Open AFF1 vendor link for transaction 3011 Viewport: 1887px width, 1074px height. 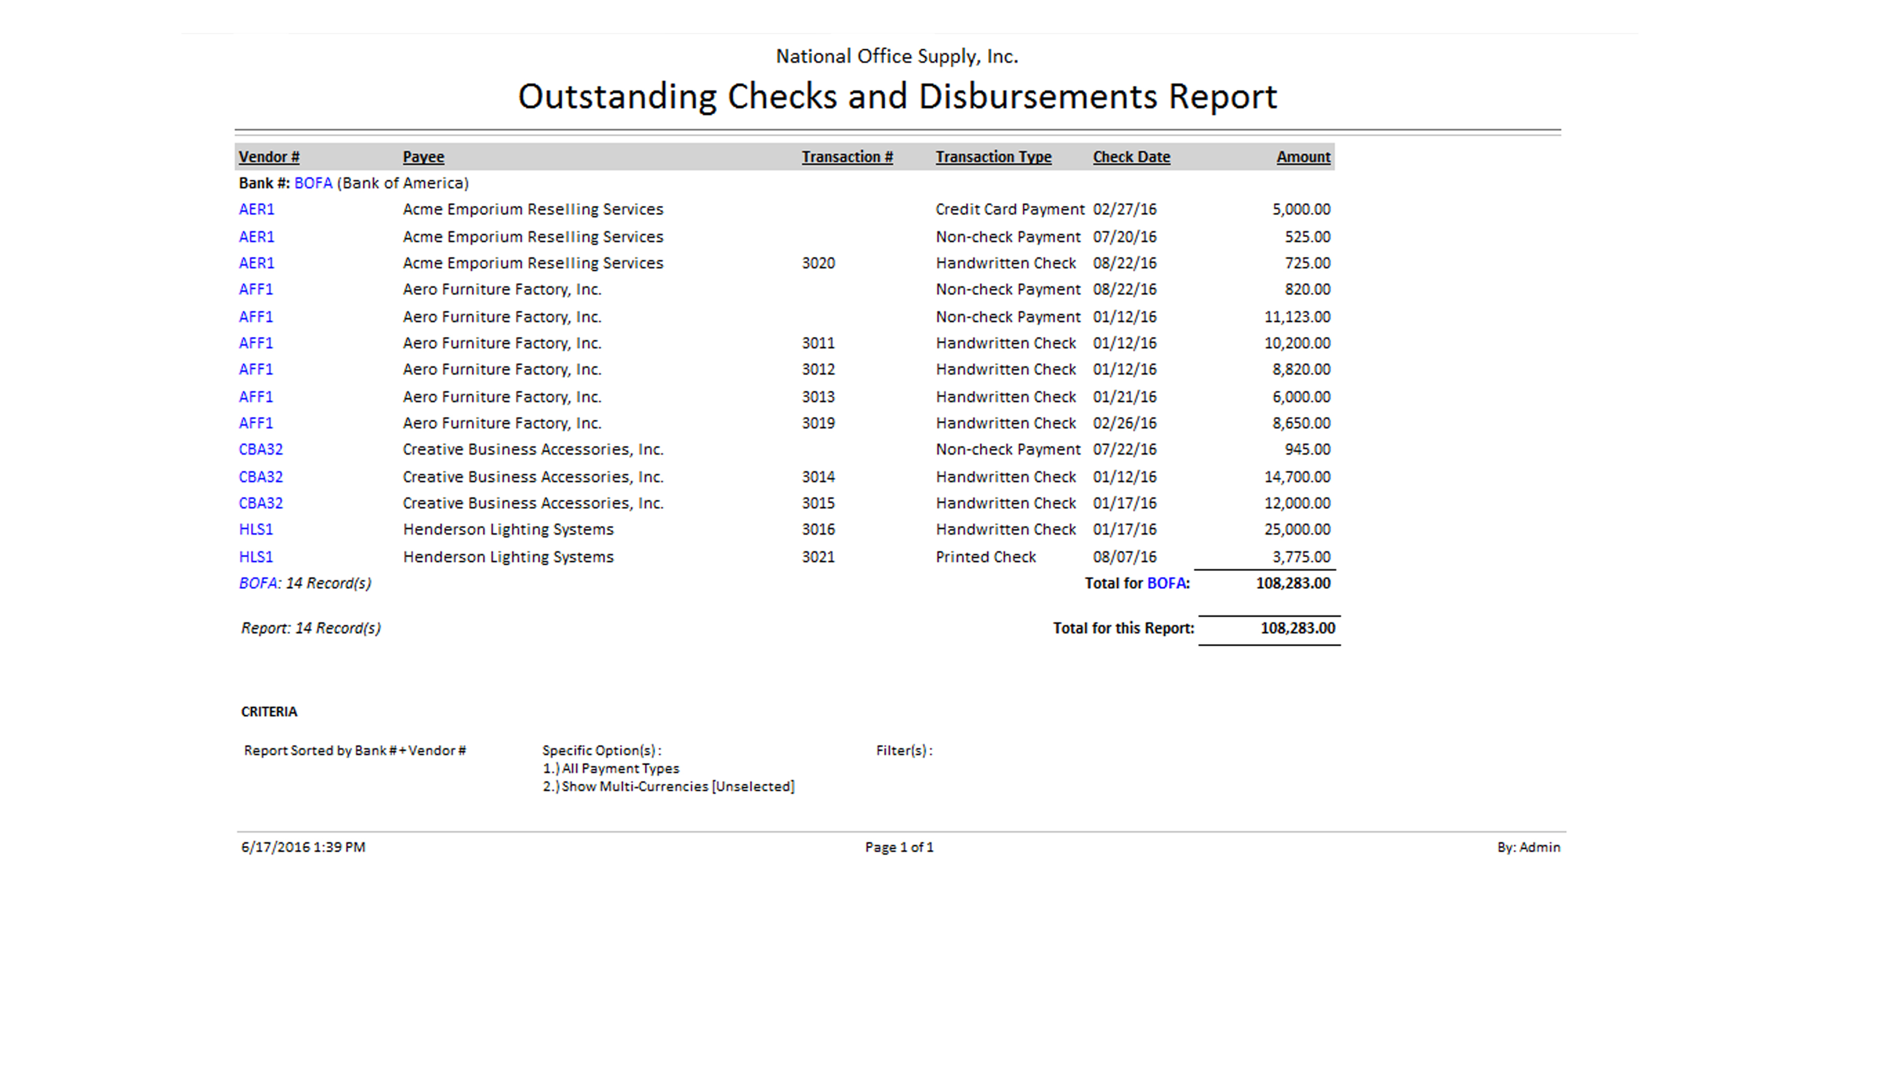point(255,343)
